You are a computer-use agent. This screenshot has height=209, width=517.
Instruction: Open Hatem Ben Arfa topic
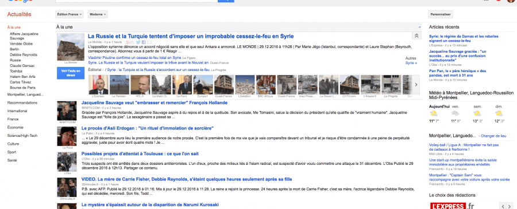(x=22, y=77)
